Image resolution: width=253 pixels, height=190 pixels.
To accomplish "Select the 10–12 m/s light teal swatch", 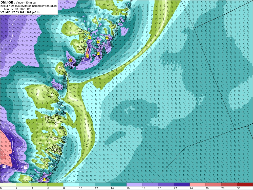I will coord(87,184).
